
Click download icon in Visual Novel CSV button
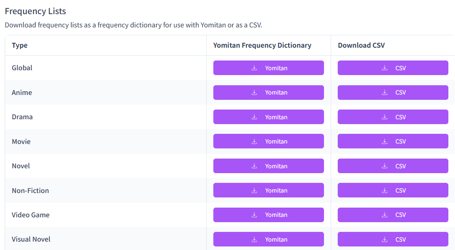[385, 239]
